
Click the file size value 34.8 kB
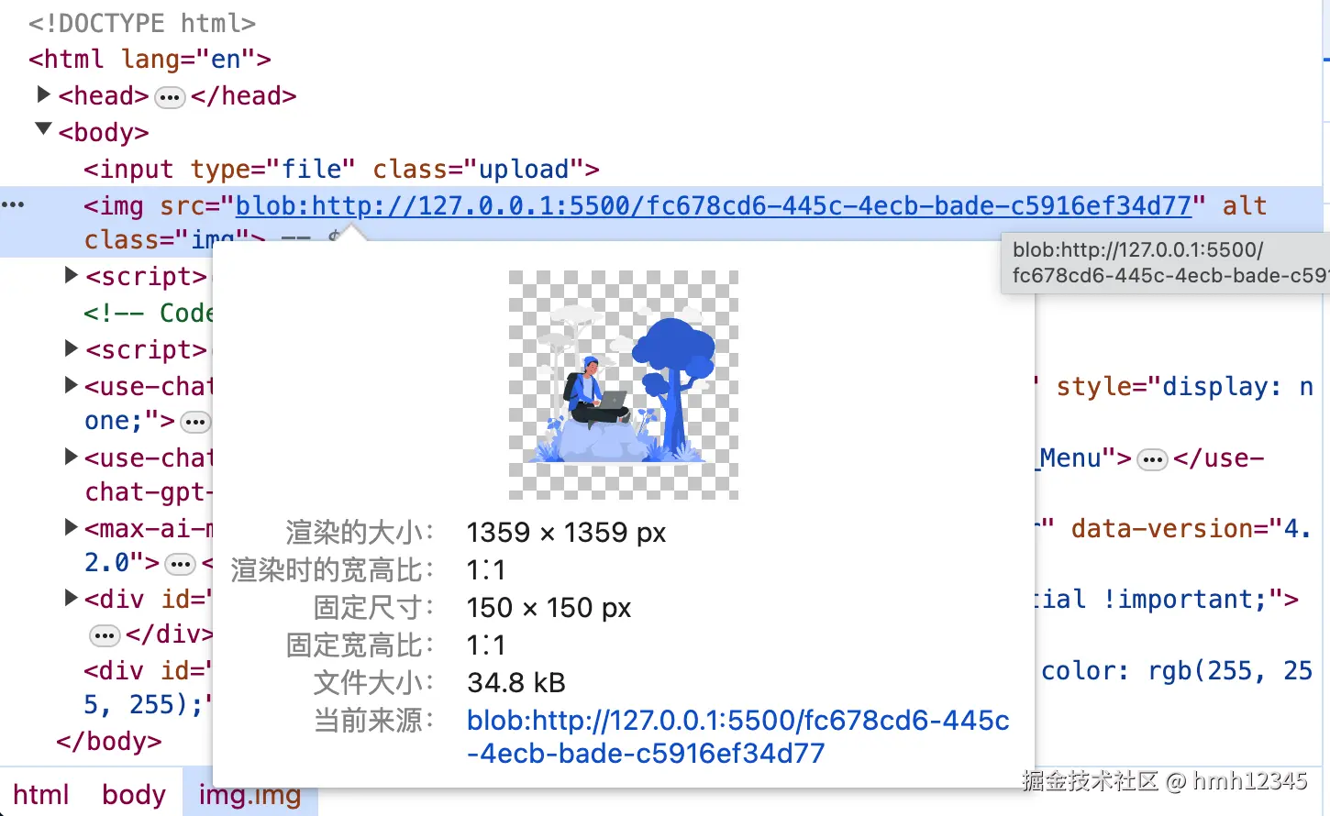point(516,683)
